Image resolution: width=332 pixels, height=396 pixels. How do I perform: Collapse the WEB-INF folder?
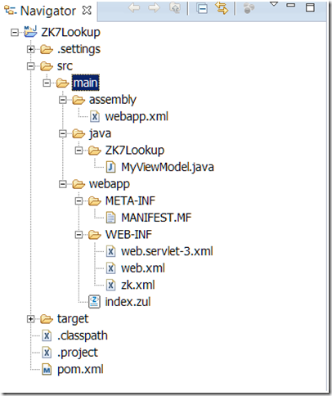click(x=79, y=235)
